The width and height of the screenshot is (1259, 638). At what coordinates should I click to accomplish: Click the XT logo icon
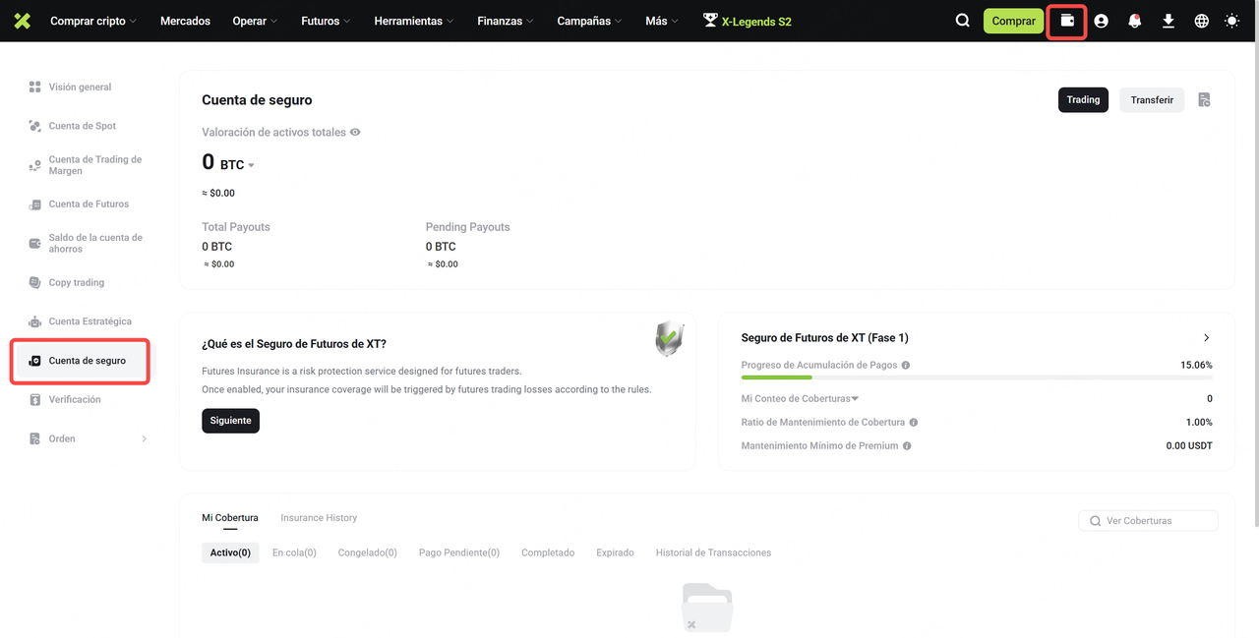(x=22, y=21)
